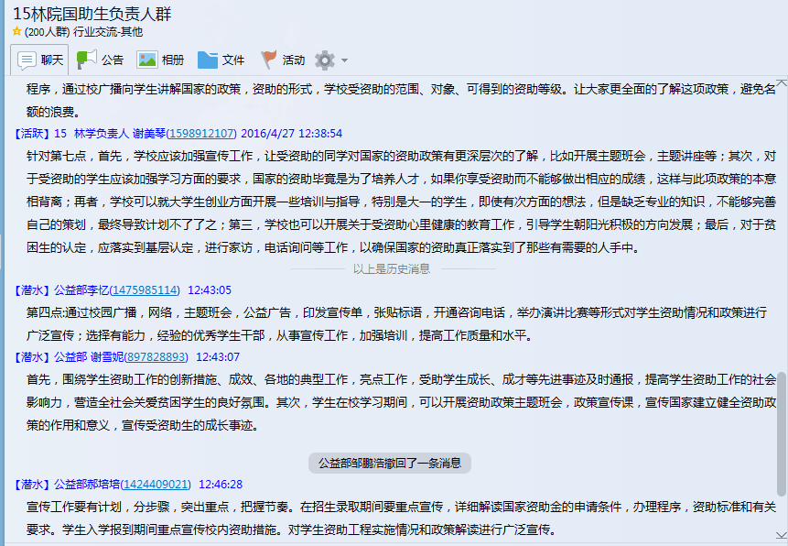Viewport: 788px width, 546px height.
Task: Open QQ number link 1475985114
Action: point(145,290)
